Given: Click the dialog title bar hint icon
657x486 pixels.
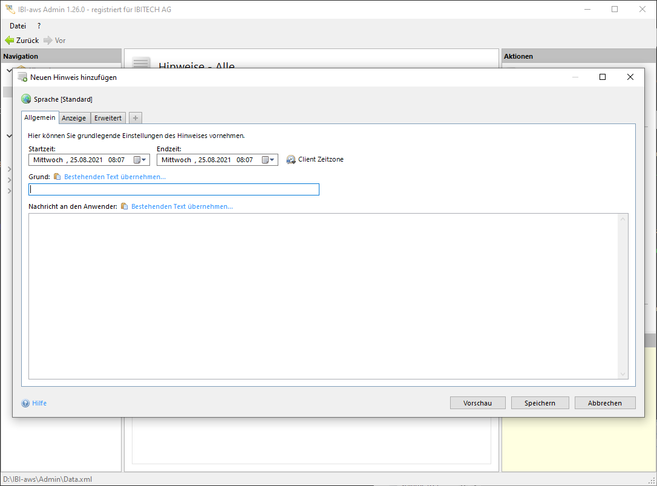Looking at the screenshot, I should click(x=22, y=77).
